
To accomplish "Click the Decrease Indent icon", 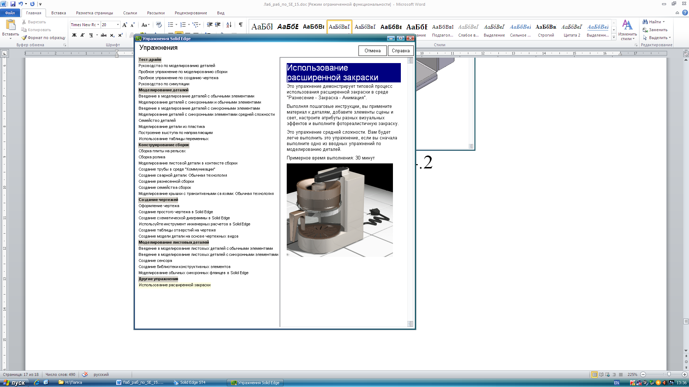I will 210,25.
